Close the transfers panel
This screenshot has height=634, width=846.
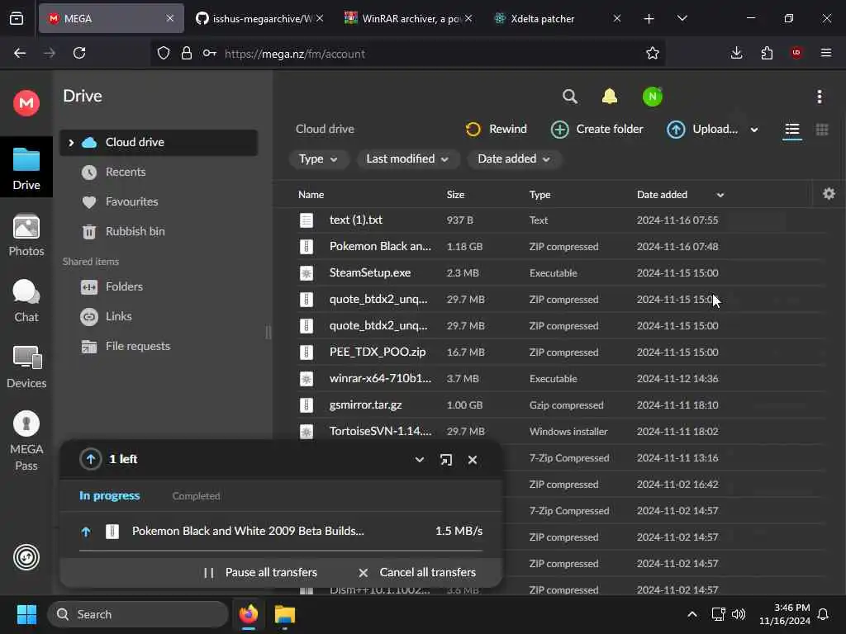click(x=473, y=460)
